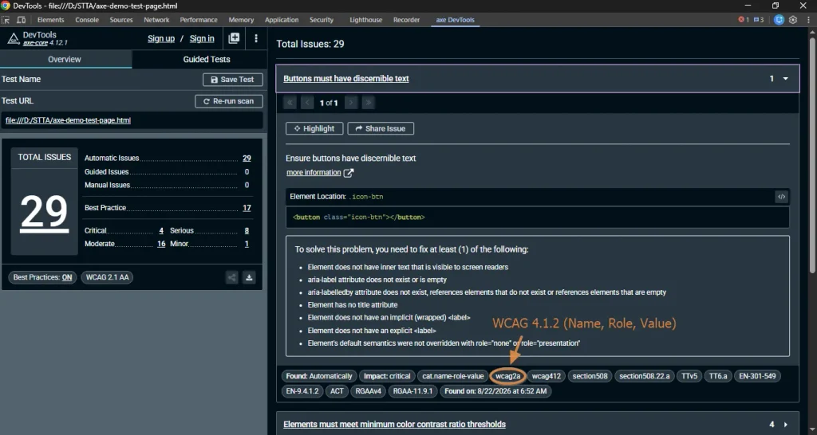The height and width of the screenshot is (435, 817).
Task: Filter by Serious issues count 8
Action: tap(247, 230)
